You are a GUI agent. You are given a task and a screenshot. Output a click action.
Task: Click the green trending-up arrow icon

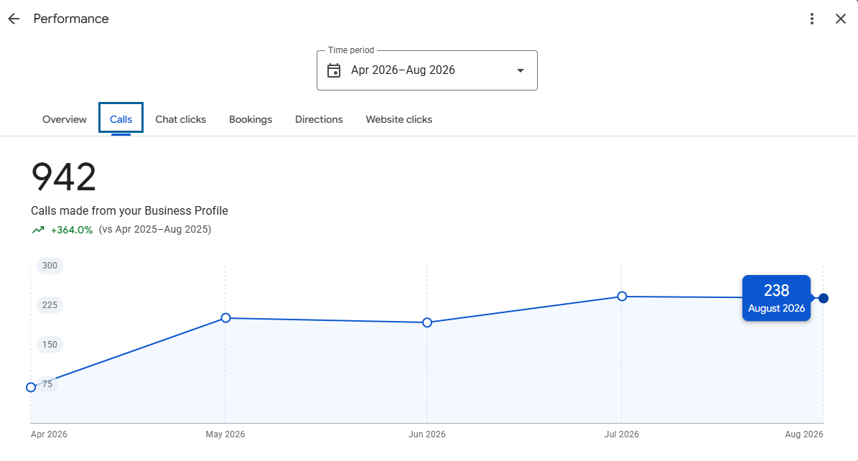coord(38,230)
